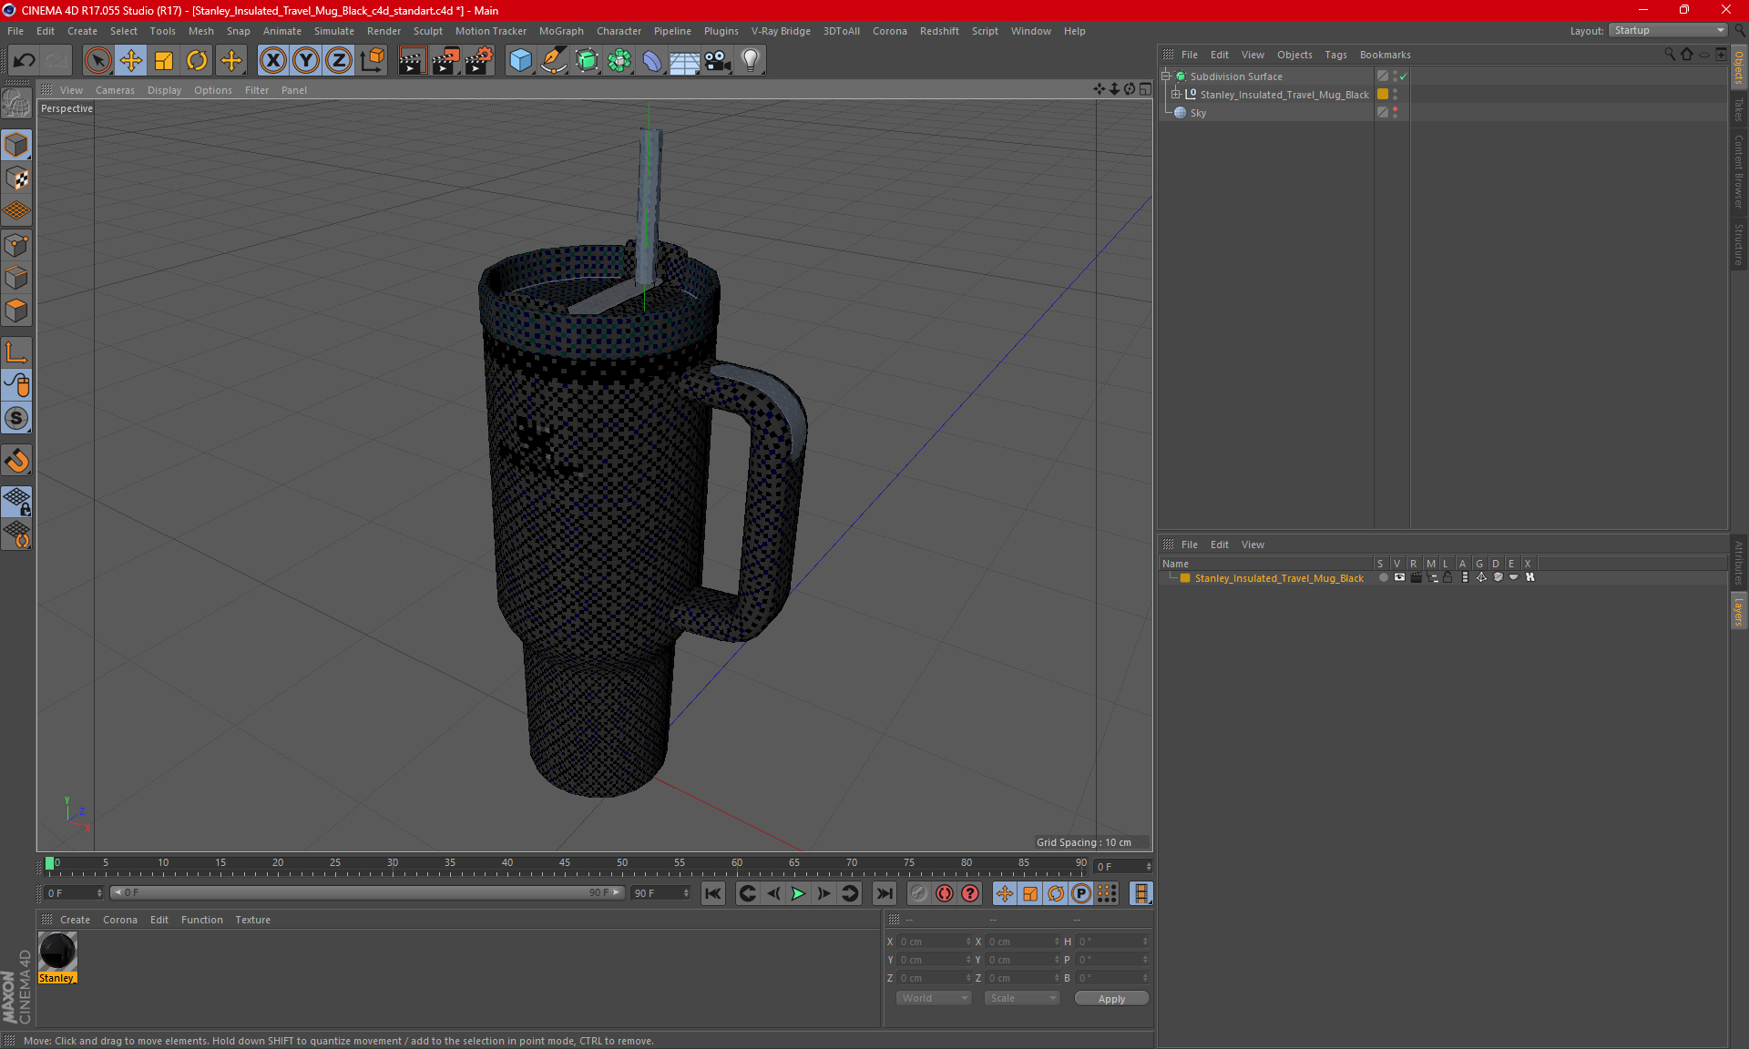The width and height of the screenshot is (1749, 1049).
Task: Click the Record Active Objects key icon
Action: click(x=919, y=893)
